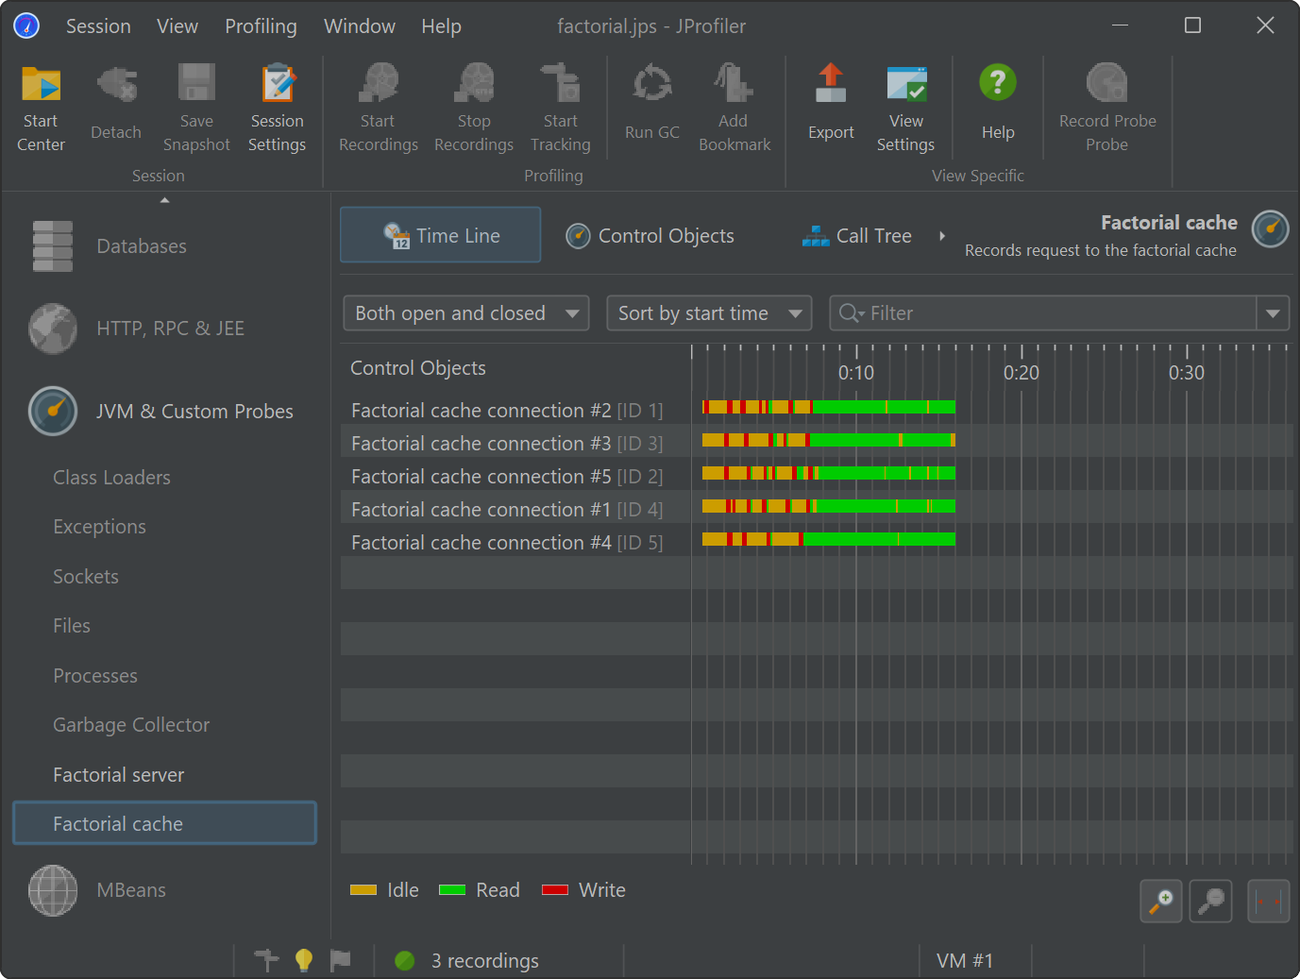This screenshot has width=1300, height=979.
Task: Open the Both open and closed dropdown
Action: pyautogui.click(x=466, y=313)
